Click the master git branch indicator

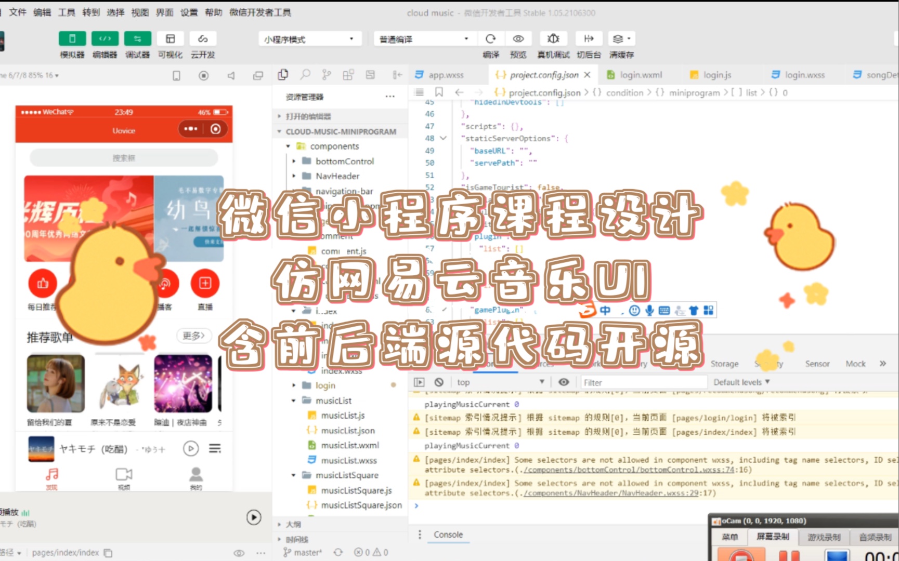tap(303, 552)
